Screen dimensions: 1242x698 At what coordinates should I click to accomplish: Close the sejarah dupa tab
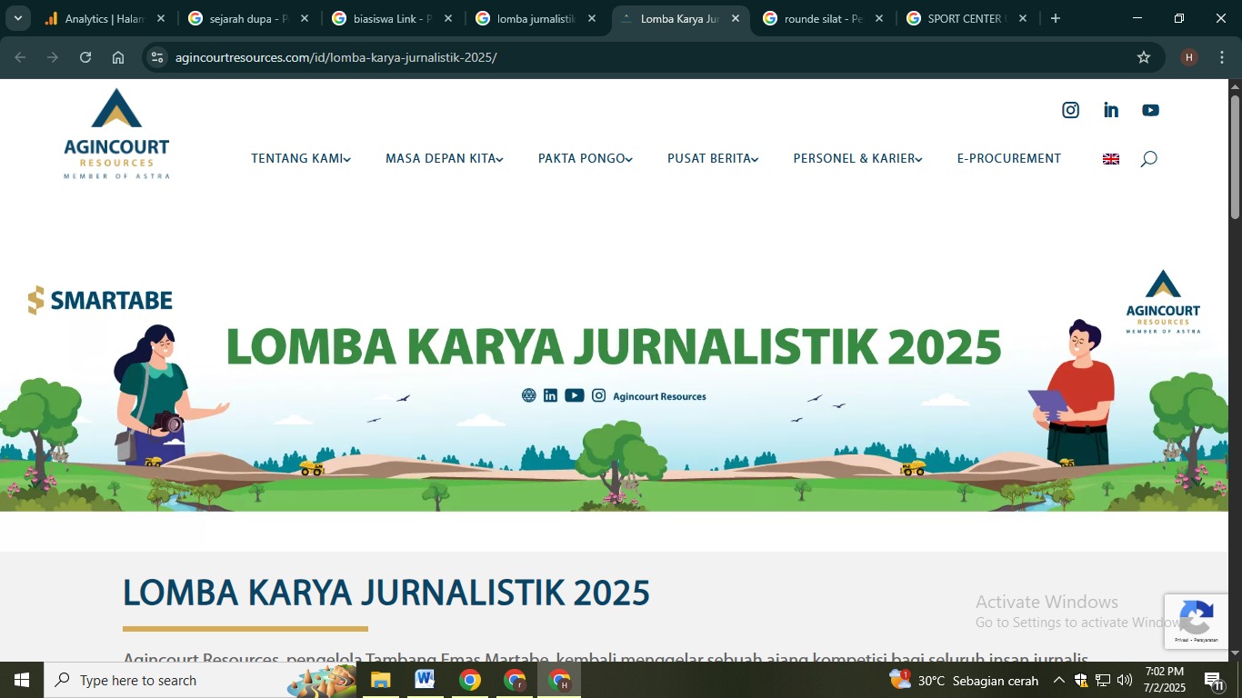pyautogui.click(x=305, y=18)
